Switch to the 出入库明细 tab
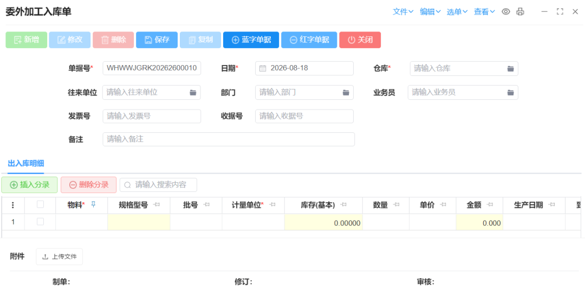585x289 pixels. coord(26,163)
